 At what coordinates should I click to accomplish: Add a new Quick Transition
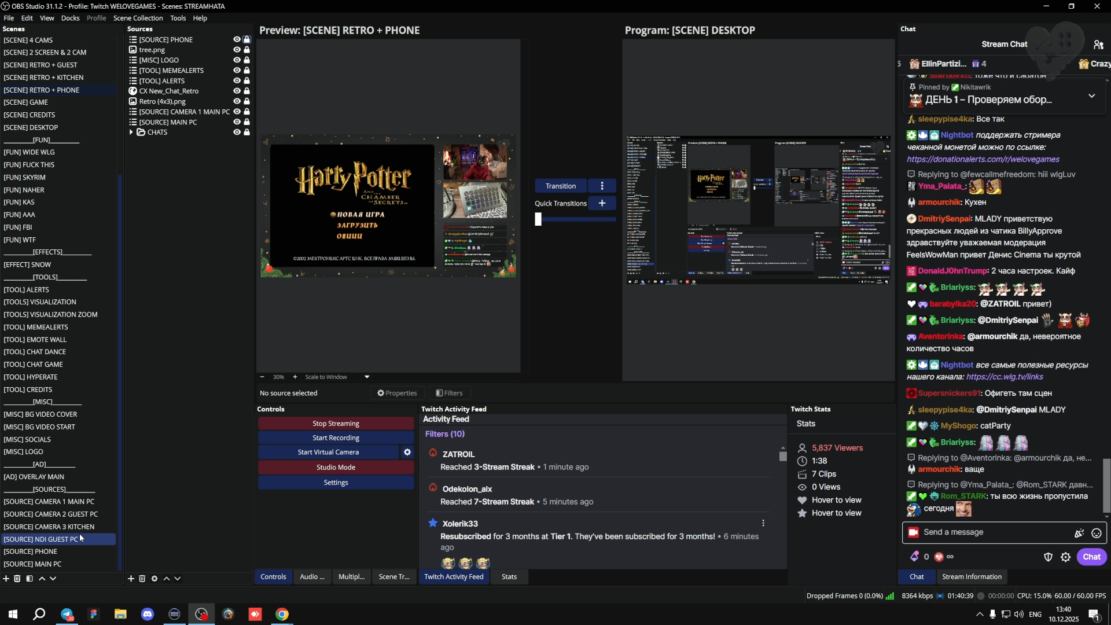[x=602, y=203]
